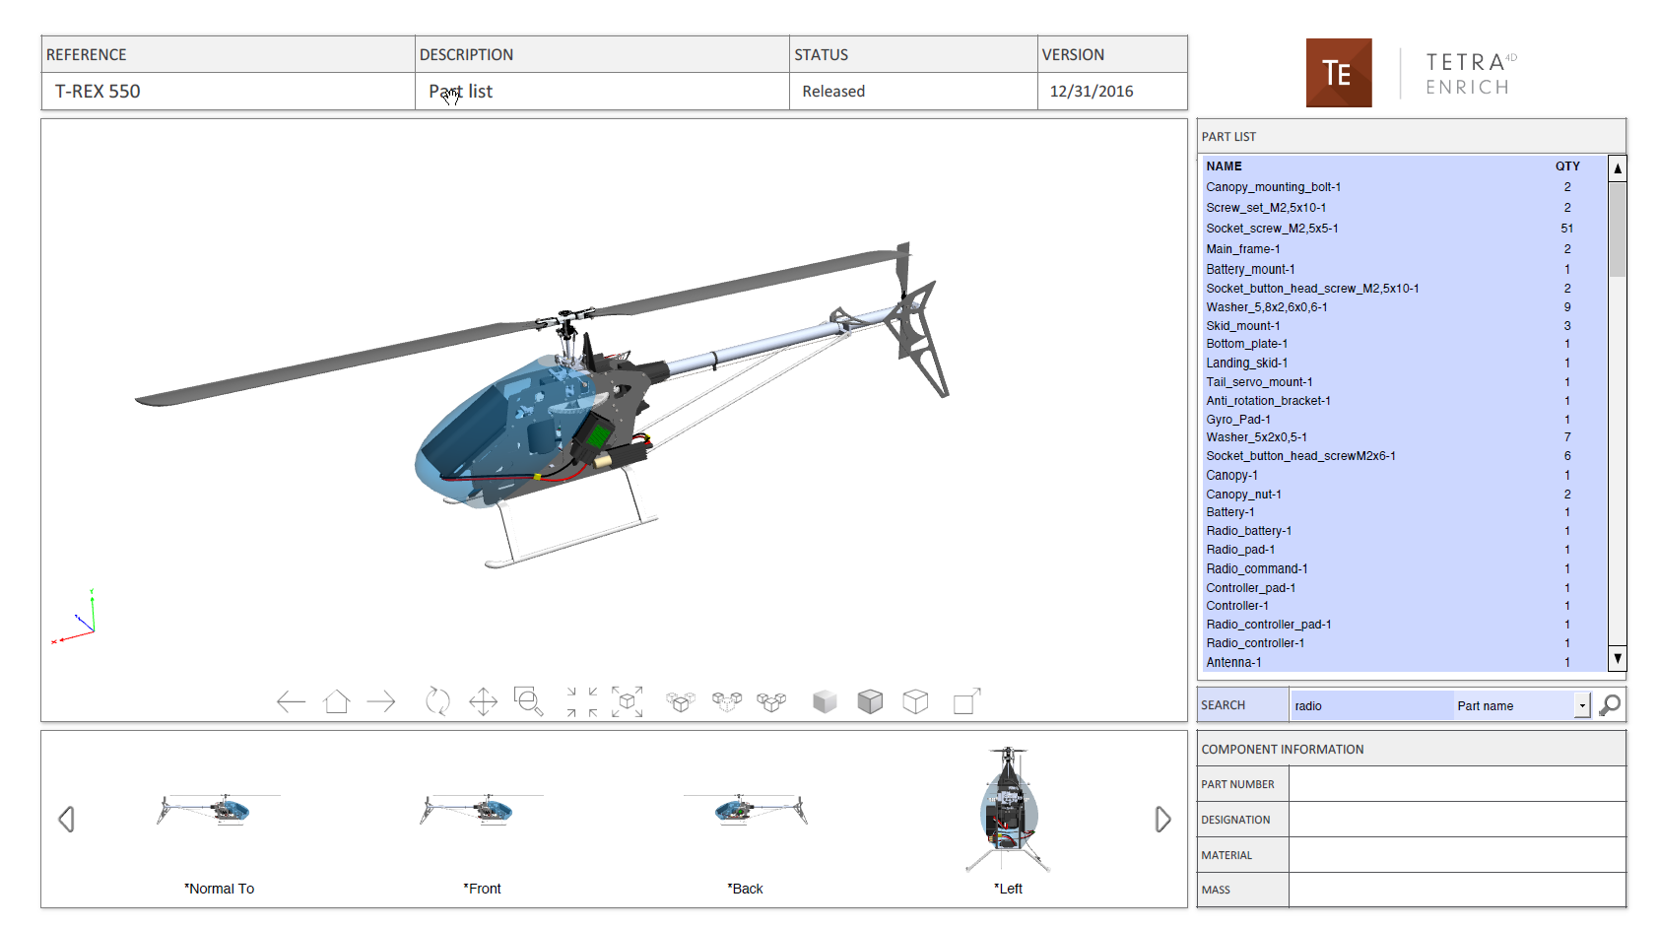Select Canopy_nut-1 part
The image size is (1658, 926).
click(1403, 495)
